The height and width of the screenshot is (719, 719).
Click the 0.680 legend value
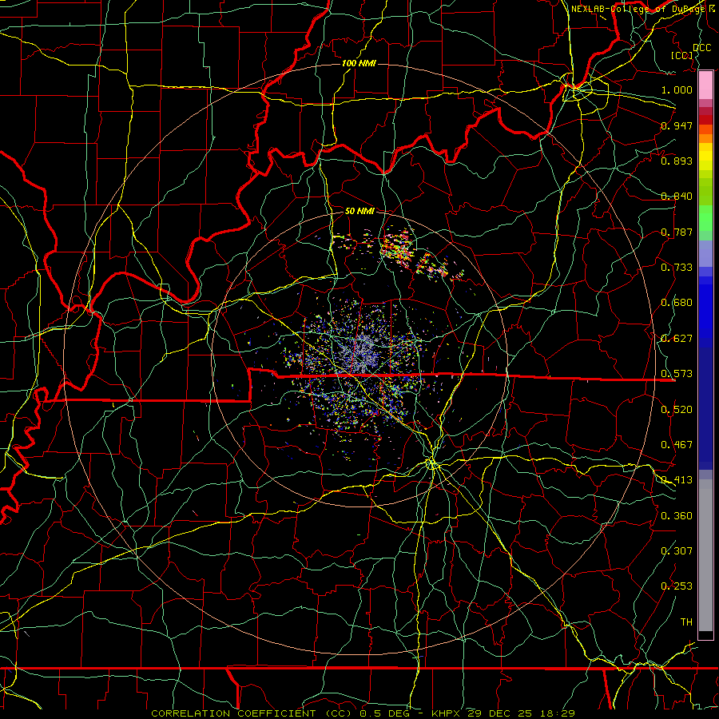tap(677, 303)
